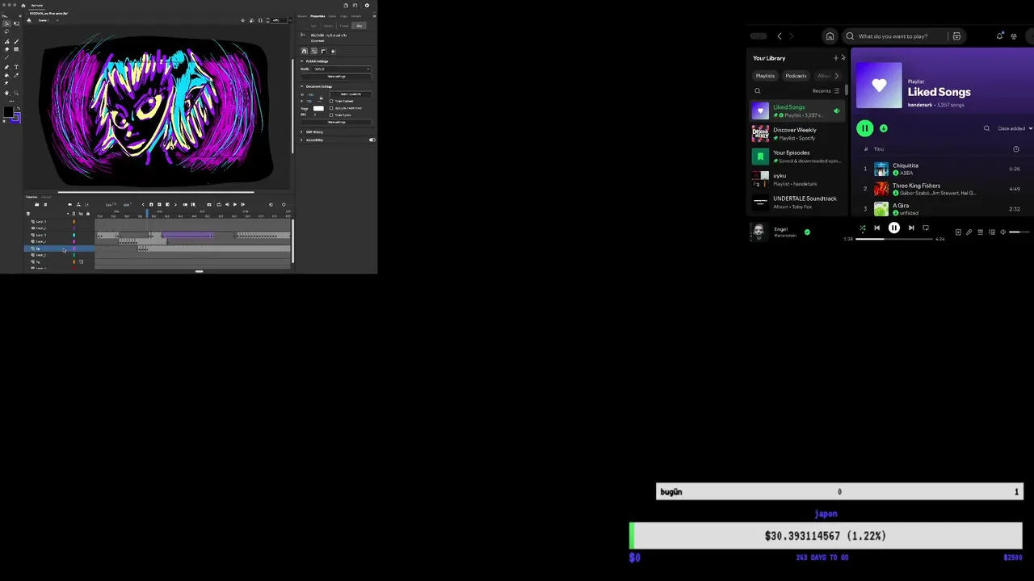Viewport: 1034px width, 581px height.
Task: Switch to the Properties tab
Action: pos(317,16)
